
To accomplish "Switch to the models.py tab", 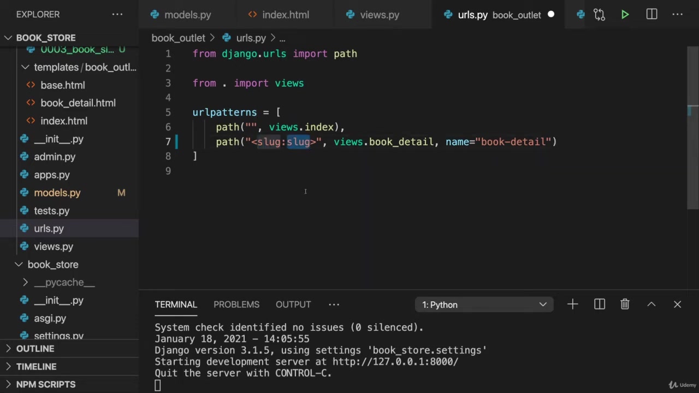I will coord(187,15).
